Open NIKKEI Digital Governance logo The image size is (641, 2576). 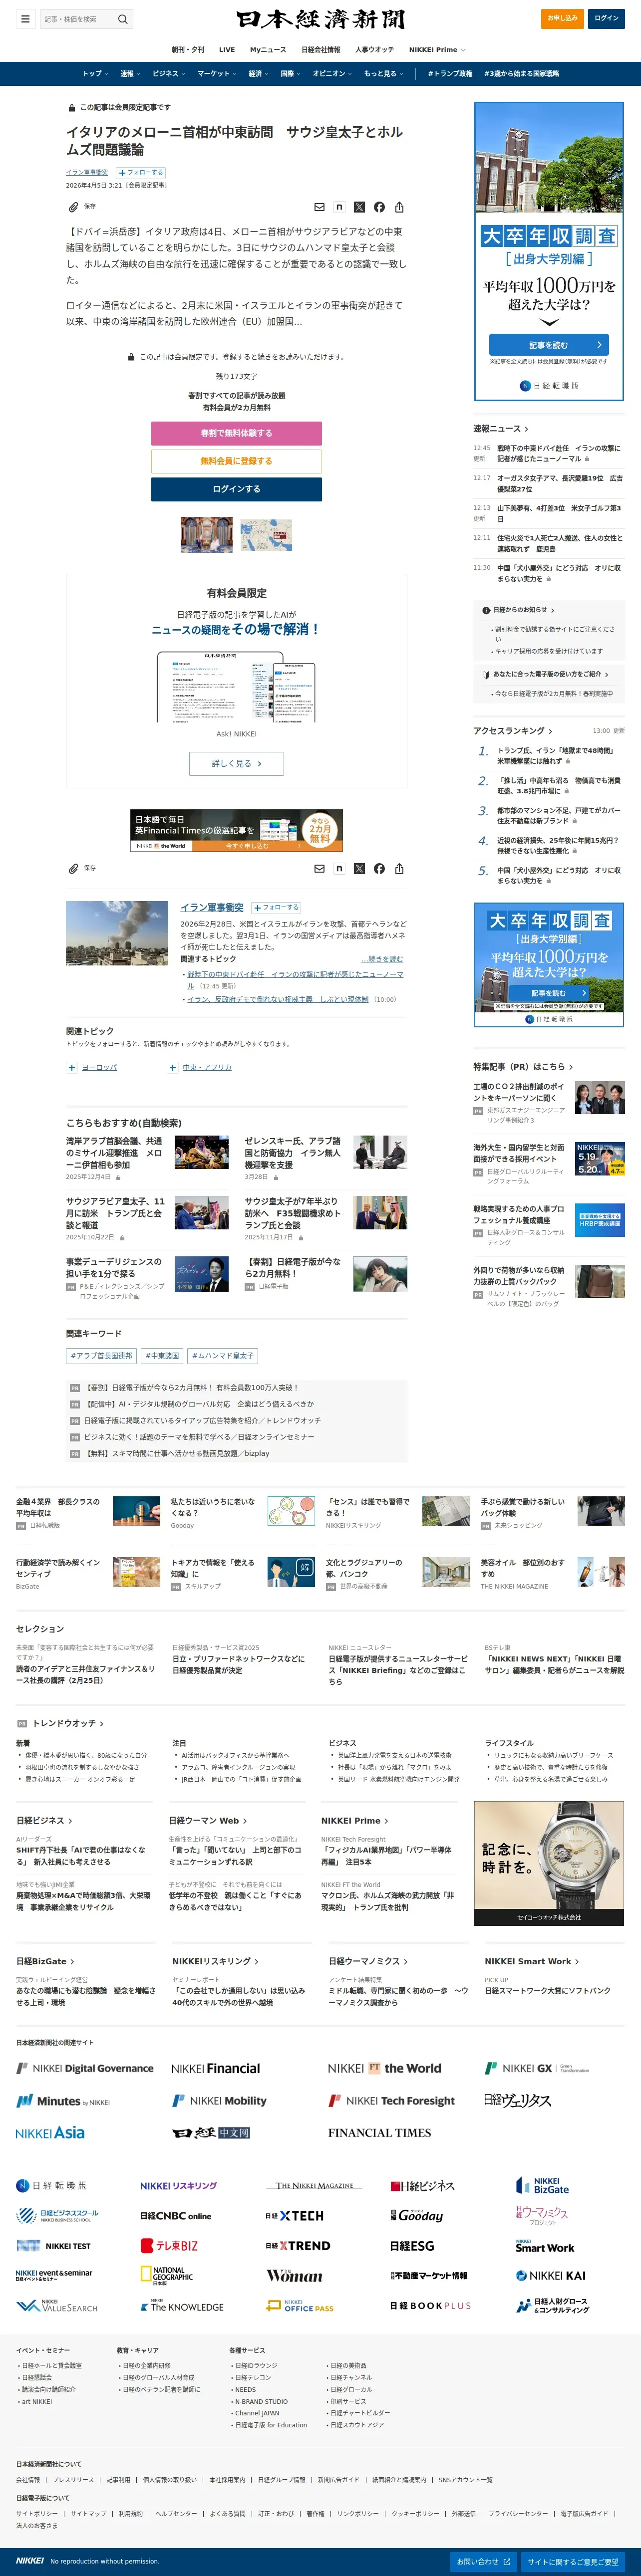pos(85,2068)
